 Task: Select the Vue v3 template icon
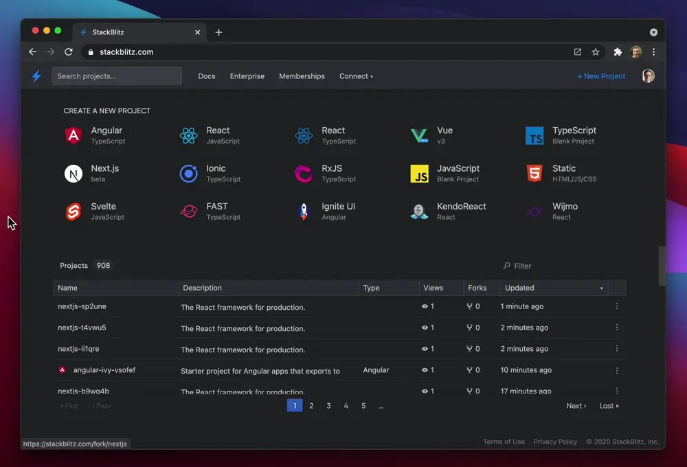point(419,135)
